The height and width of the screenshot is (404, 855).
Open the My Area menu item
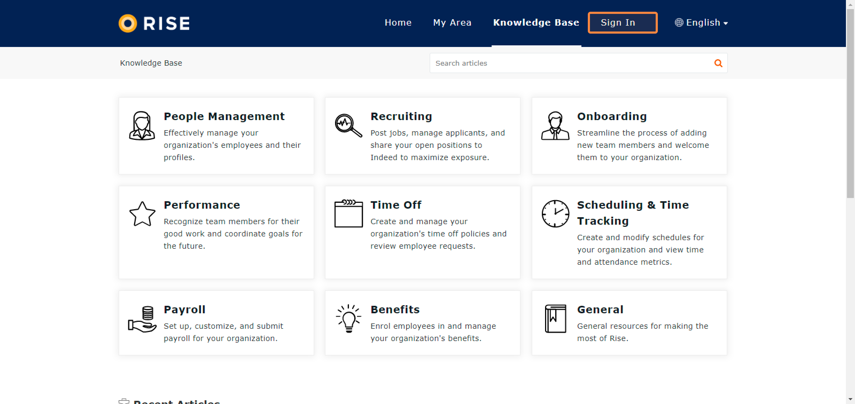pyautogui.click(x=452, y=22)
